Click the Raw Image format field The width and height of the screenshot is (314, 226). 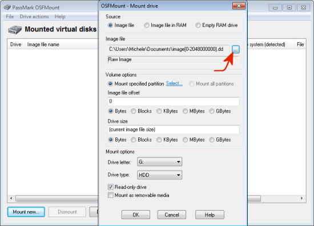[x=174, y=59]
